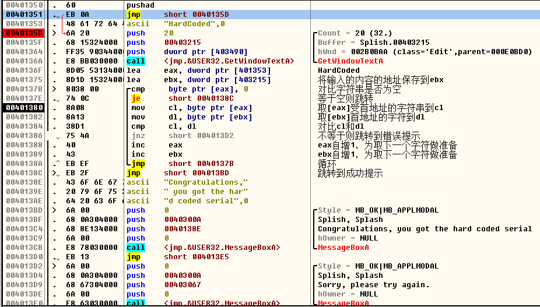Click hex bytes "75 4A"
Viewport: 540px width, 307px height.
tap(78, 136)
